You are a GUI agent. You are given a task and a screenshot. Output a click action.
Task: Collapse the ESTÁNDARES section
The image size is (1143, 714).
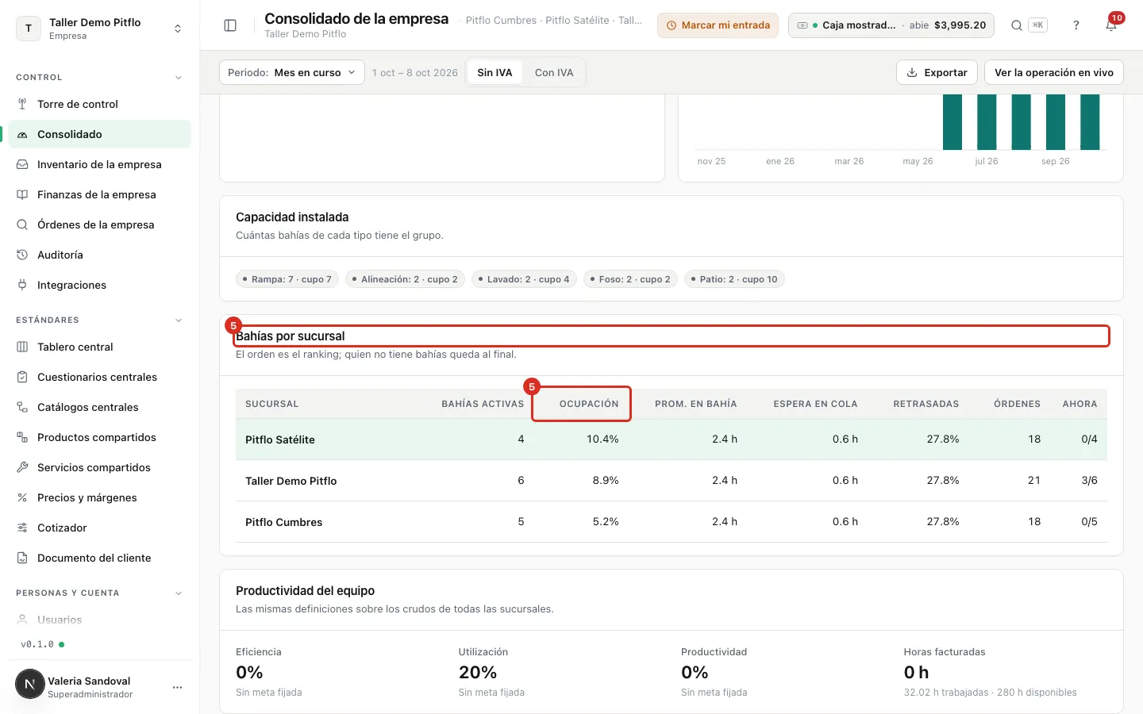pyautogui.click(x=179, y=321)
